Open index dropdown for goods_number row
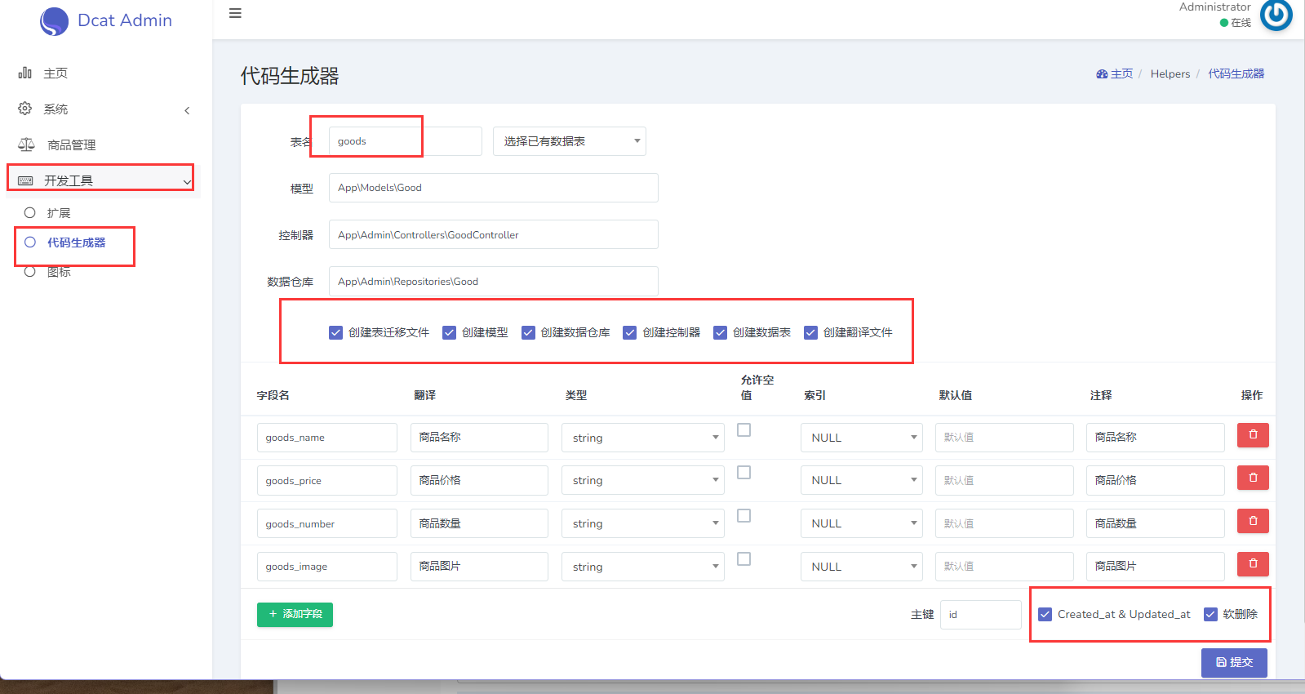 pyautogui.click(x=862, y=523)
